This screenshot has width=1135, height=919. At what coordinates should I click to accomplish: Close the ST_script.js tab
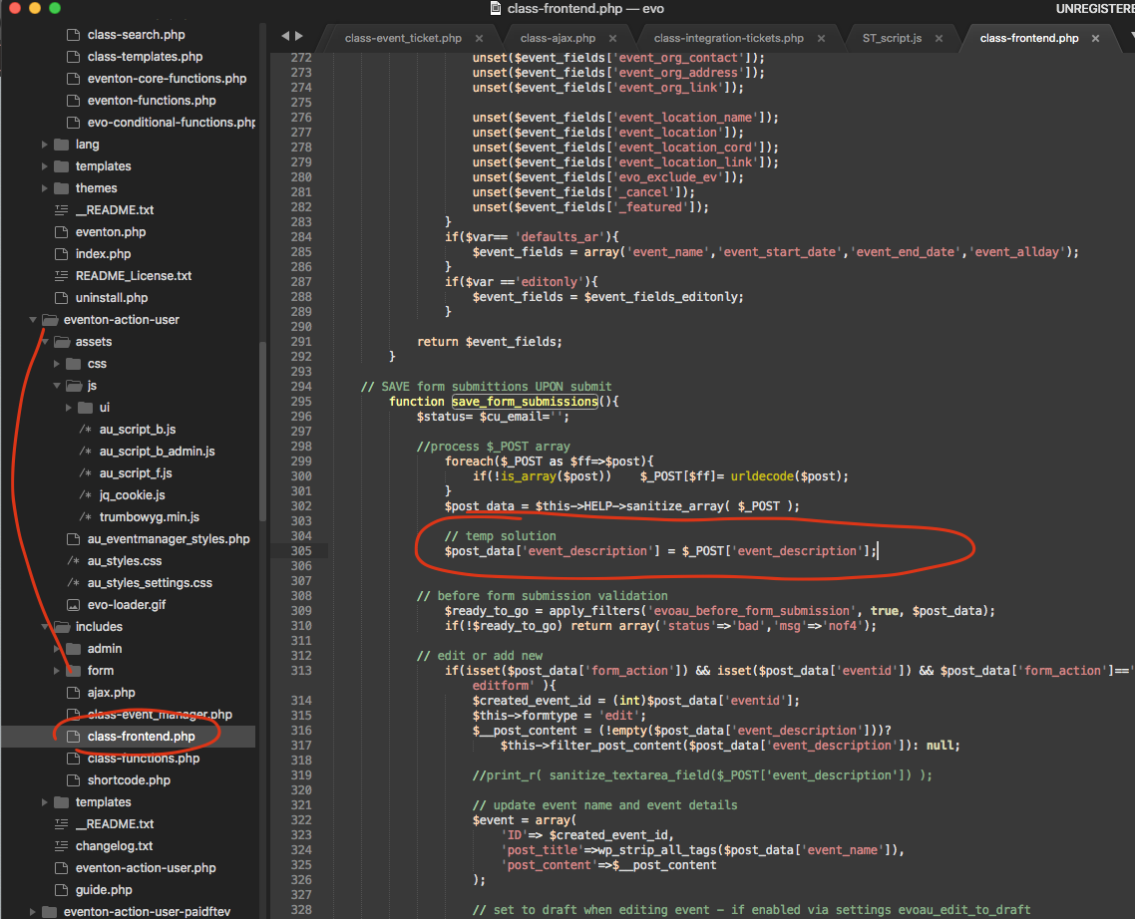point(939,37)
